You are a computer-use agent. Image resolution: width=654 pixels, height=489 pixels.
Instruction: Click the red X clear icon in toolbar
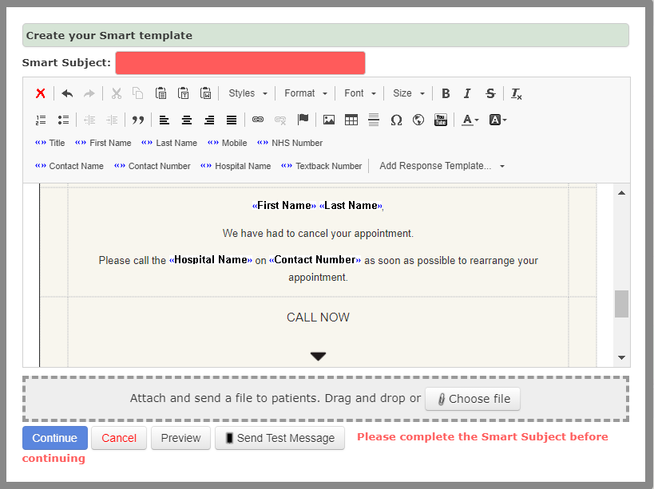coord(41,93)
